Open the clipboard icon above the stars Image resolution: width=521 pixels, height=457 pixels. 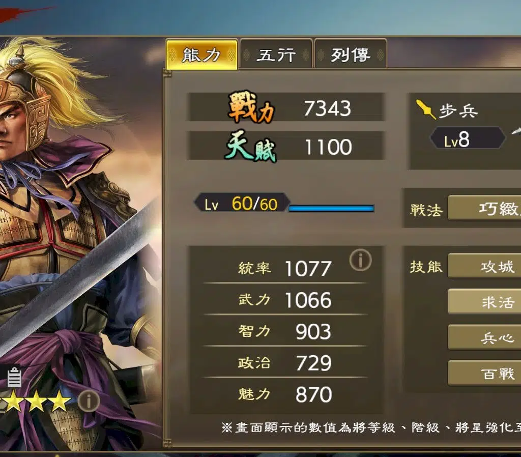pyautogui.click(x=14, y=377)
